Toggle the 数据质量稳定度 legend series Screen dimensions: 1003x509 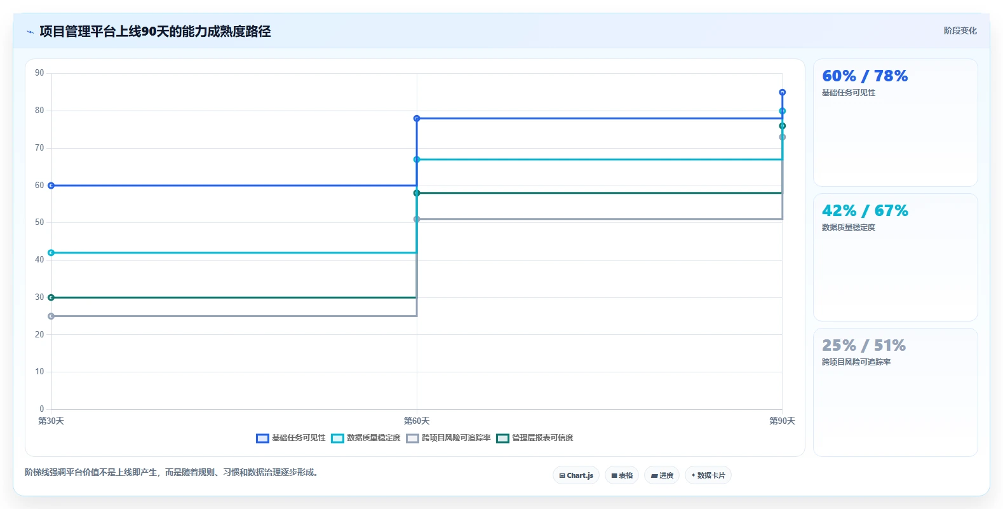click(x=366, y=438)
